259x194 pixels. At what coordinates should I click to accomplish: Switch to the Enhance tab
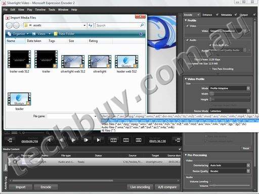click(x=207, y=15)
